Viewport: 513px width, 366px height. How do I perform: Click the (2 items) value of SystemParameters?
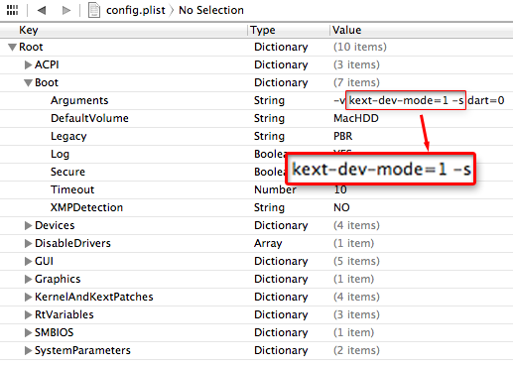356,350
